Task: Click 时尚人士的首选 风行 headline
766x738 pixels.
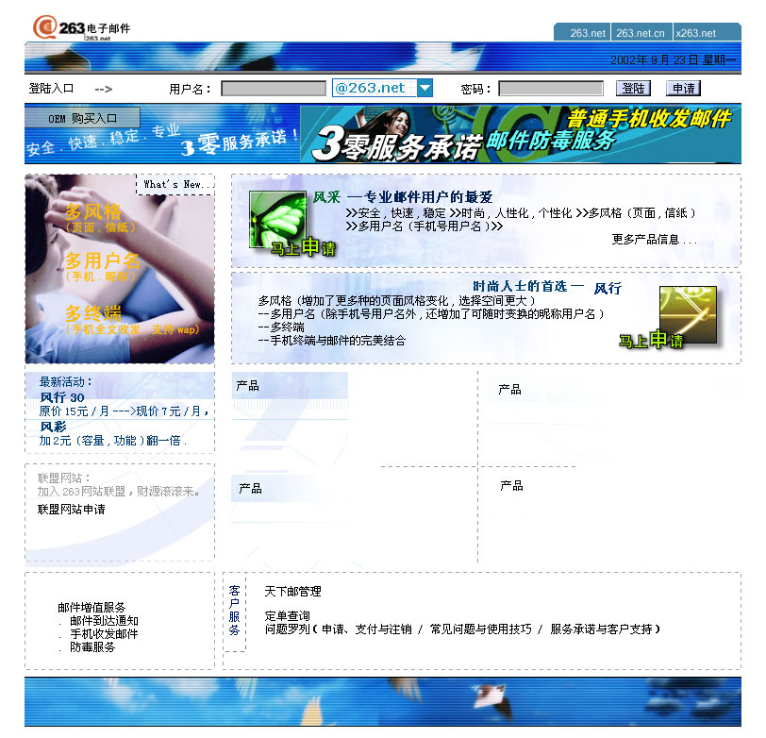Action: 546,288
